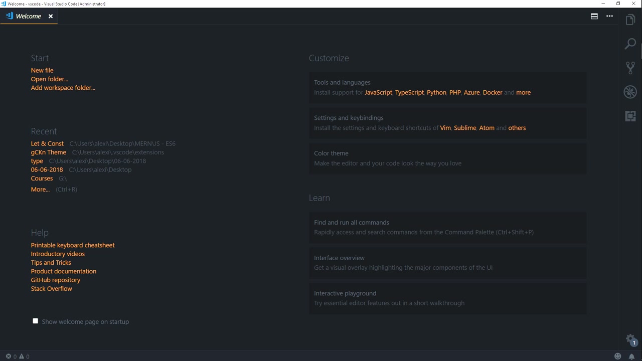
Task: Open recent folder named type
Action: tap(37, 161)
